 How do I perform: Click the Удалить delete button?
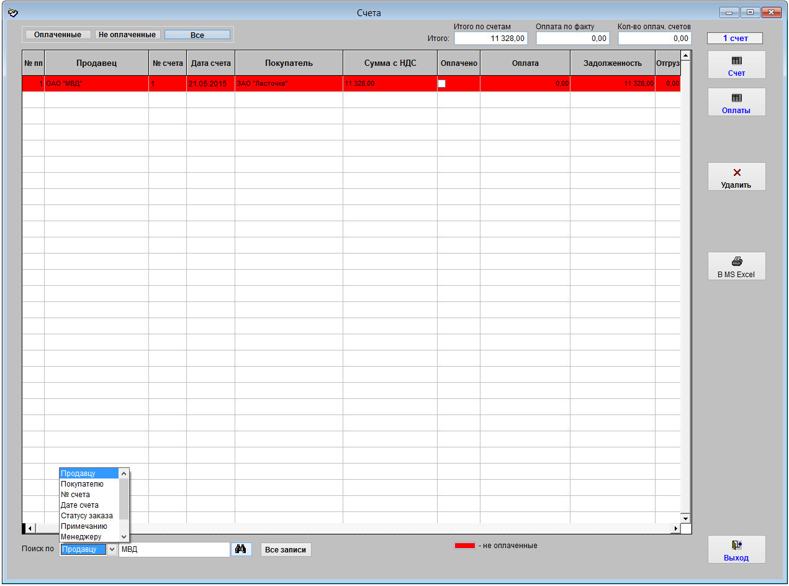737,176
